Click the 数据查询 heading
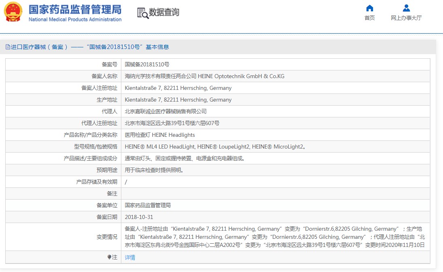This screenshot has width=443, height=272. (164, 12)
